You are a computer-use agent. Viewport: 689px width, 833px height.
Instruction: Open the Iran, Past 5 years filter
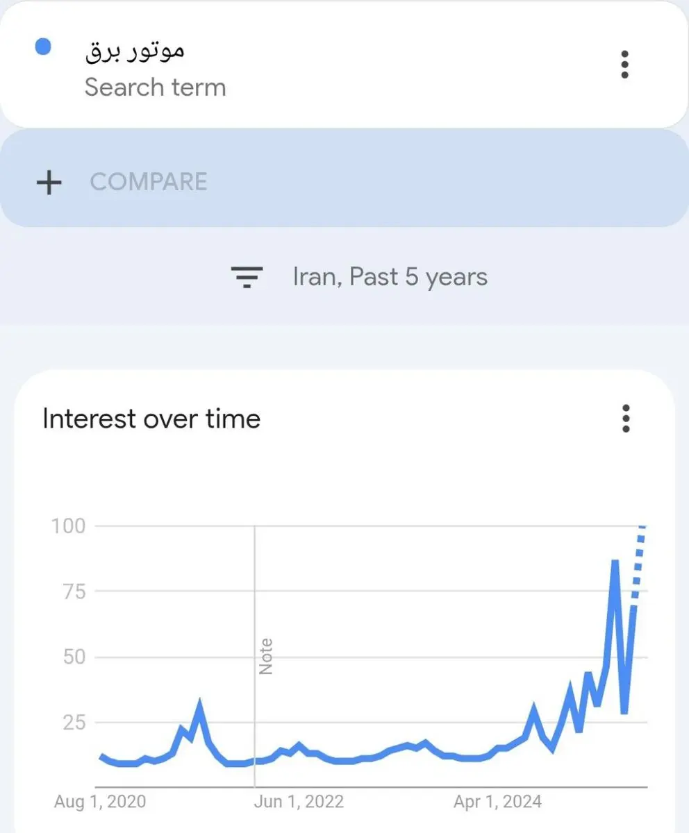[x=390, y=277]
